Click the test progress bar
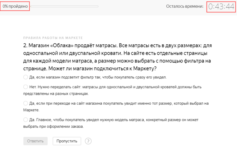Screen dimensions: 237x148 64,6
